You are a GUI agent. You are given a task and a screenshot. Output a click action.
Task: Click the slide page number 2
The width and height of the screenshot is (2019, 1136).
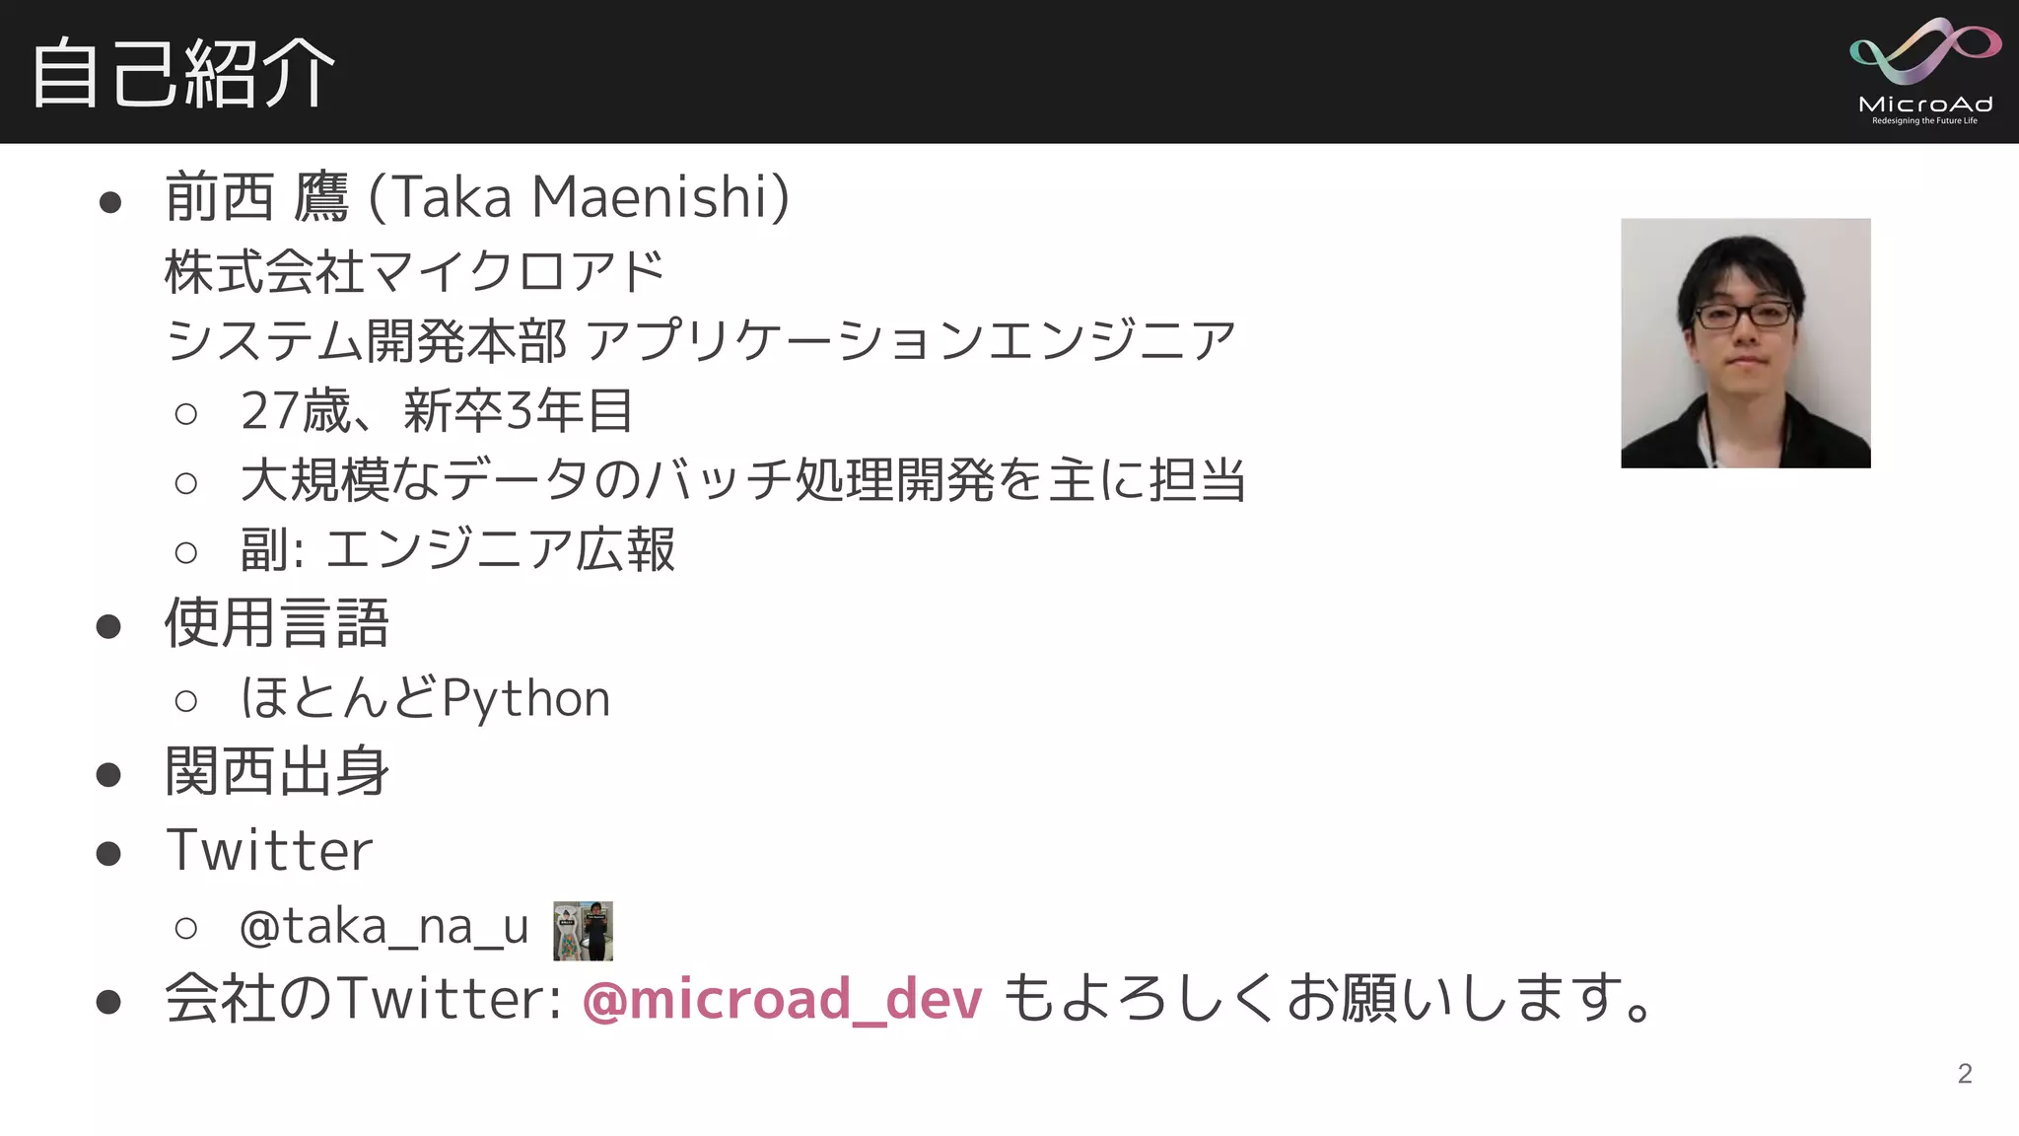[1964, 1073]
